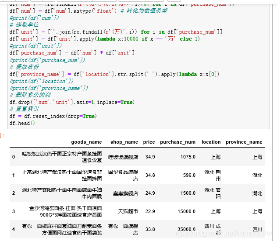Click goods name starting 哇饭饭武汉热干面
277x241 pixels.
pos(62,157)
